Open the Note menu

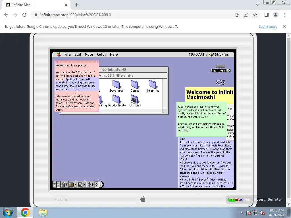[x=89, y=54]
